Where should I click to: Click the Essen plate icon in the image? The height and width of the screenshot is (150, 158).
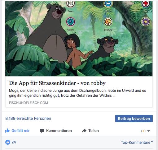71,4
